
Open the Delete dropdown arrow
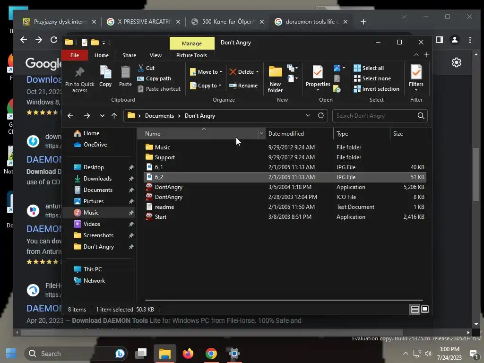click(x=257, y=72)
